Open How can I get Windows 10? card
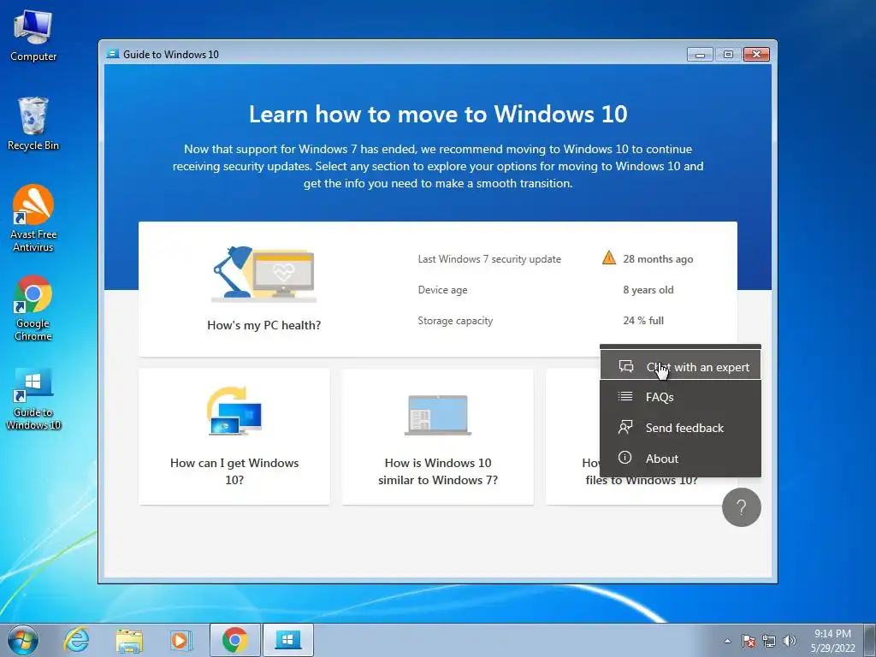 [x=234, y=436]
